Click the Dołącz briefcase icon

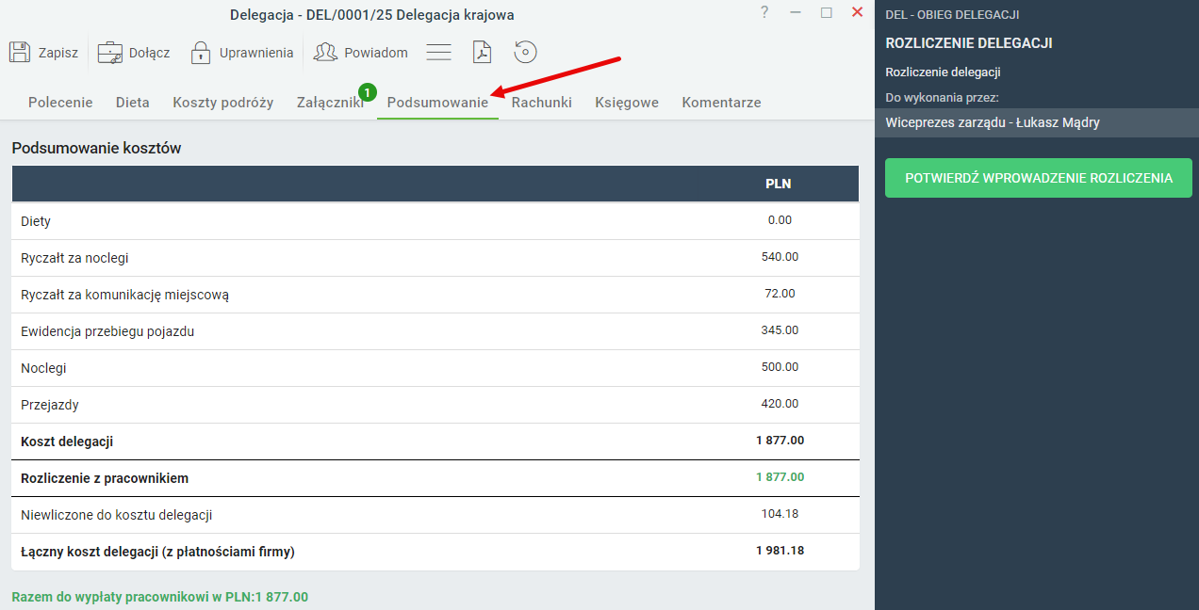pos(110,52)
